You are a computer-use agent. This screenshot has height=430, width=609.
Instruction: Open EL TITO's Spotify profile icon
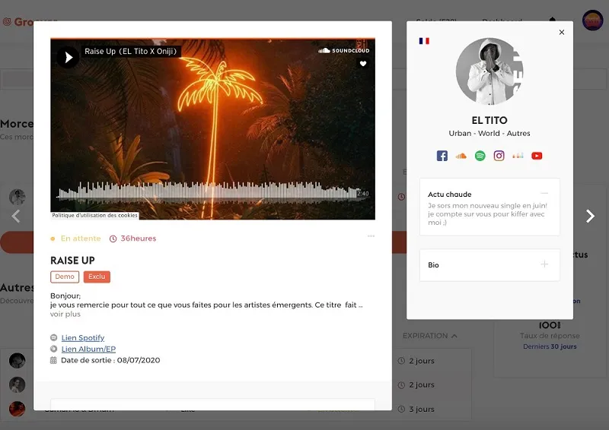point(480,156)
